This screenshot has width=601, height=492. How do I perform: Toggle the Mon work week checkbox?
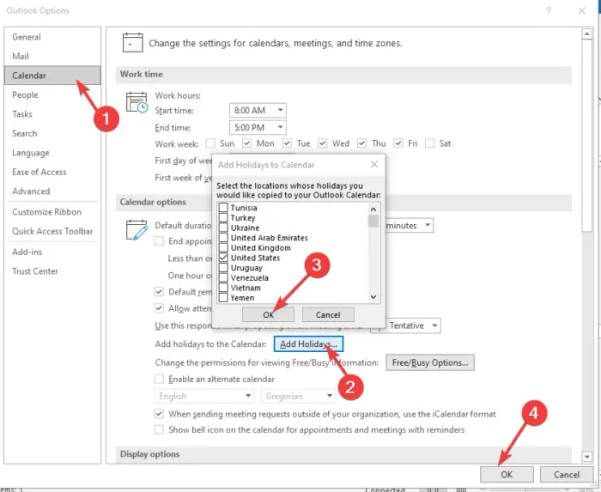coord(247,143)
